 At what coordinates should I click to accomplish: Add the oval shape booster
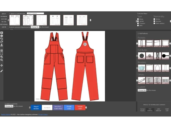[157, 68]
